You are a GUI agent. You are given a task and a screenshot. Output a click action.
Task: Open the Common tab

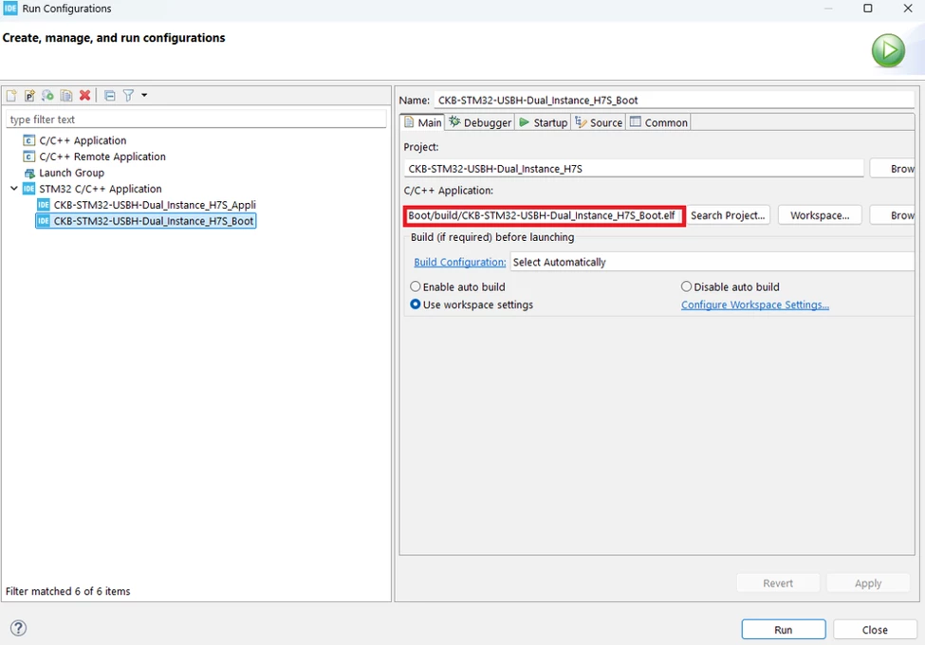pyautogui.click(x=659, y=122)
